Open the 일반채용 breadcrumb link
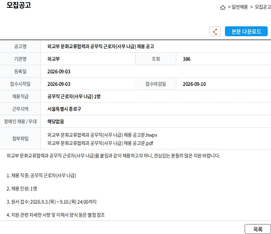 239,7
